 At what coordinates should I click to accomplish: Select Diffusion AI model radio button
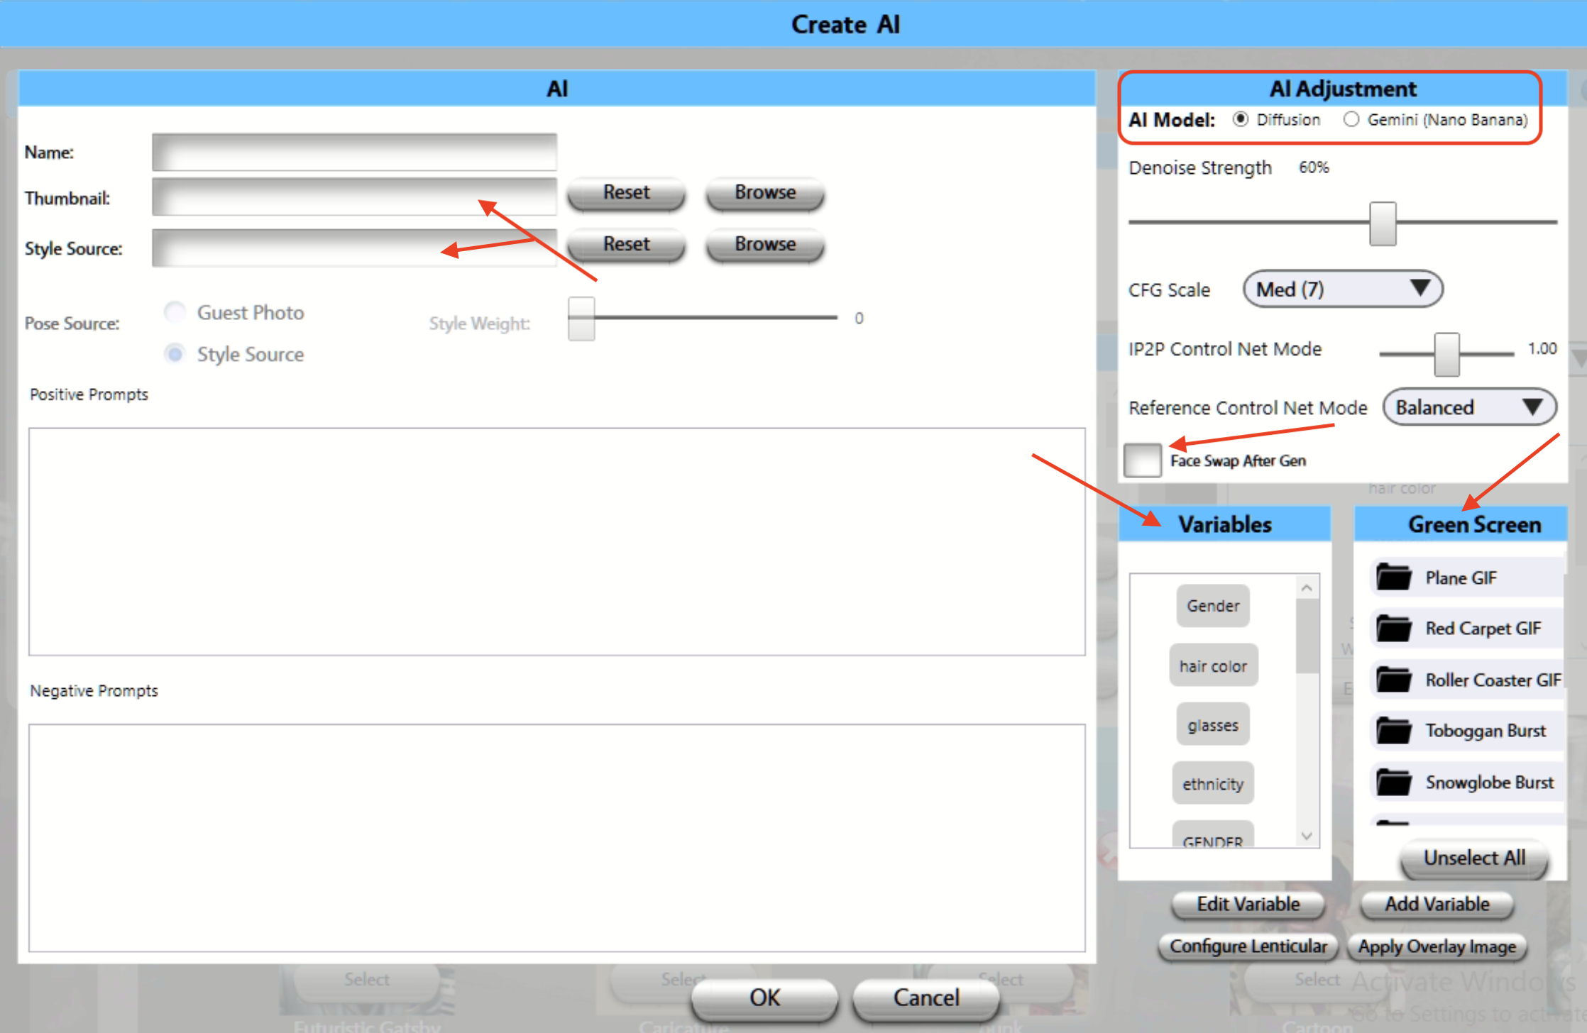(x=1241, y=120)
